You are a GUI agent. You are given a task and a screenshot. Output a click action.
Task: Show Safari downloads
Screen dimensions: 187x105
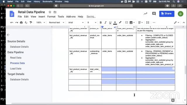point(167,6)
